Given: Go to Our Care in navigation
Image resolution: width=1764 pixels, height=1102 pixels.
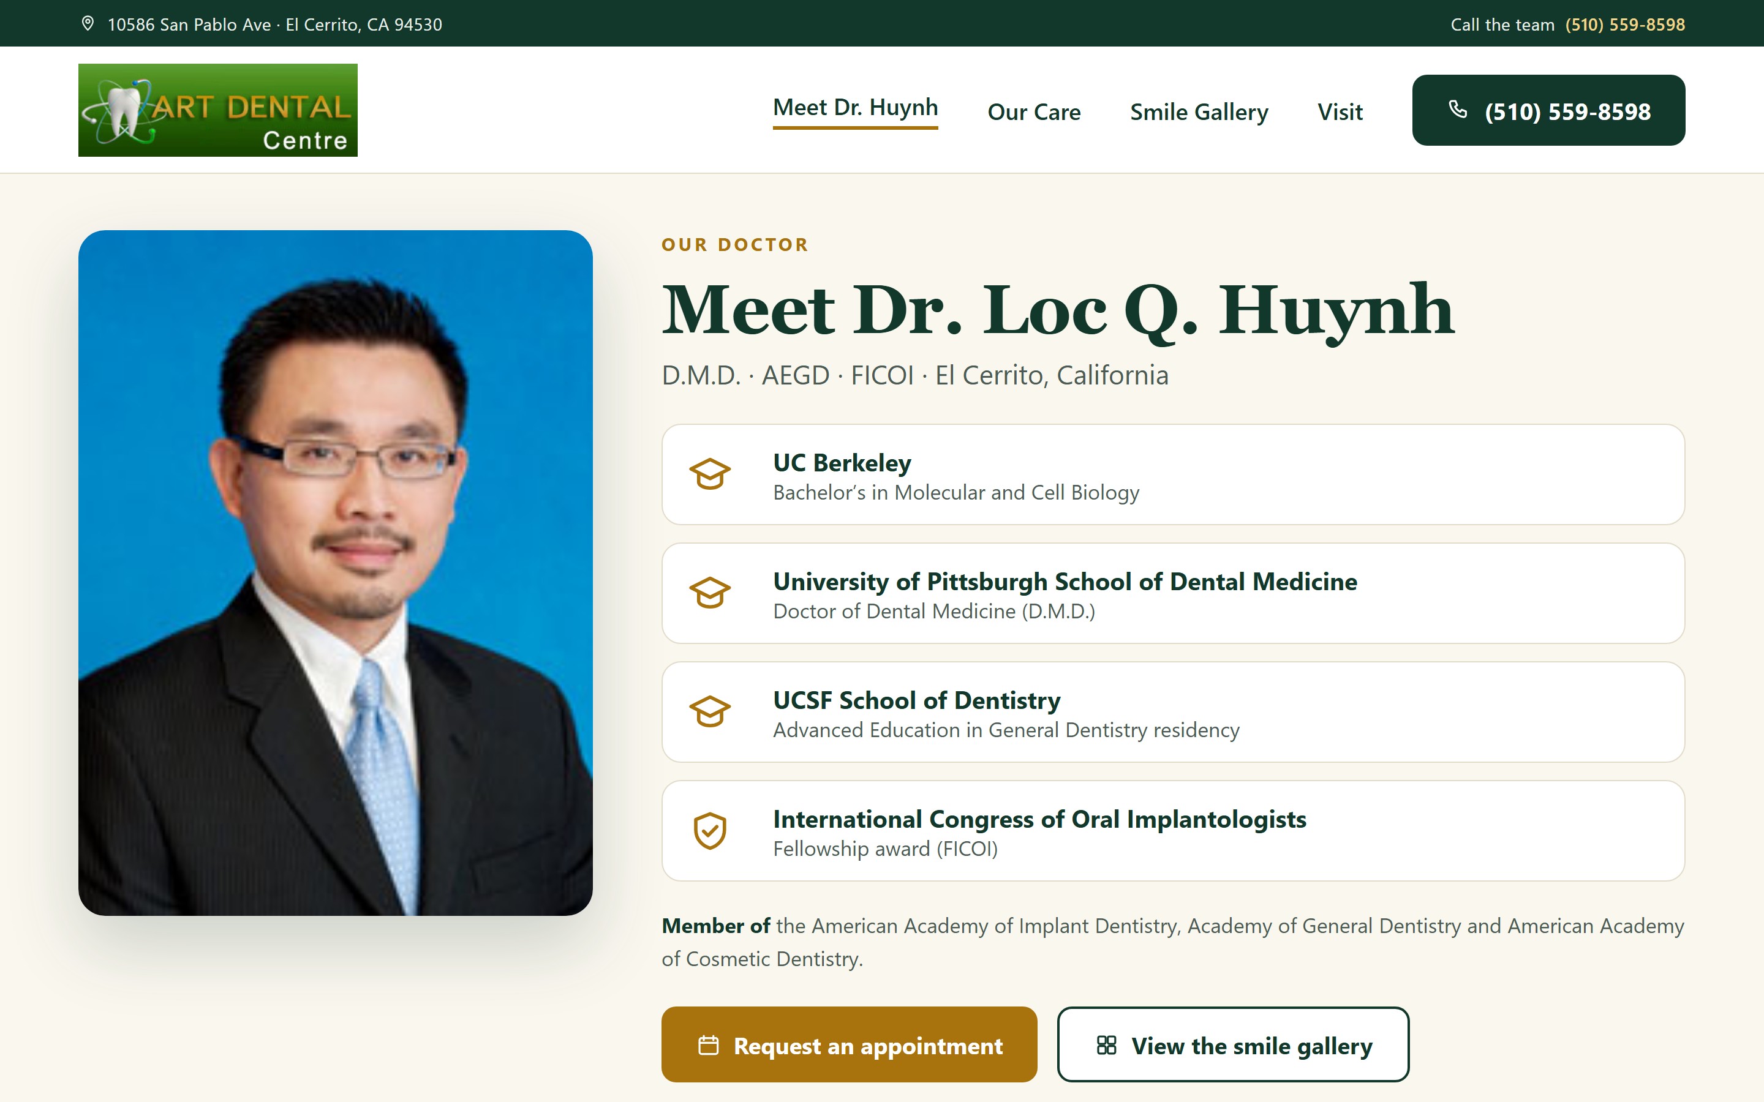Looking at the screenshot, I should point(1034,112).
